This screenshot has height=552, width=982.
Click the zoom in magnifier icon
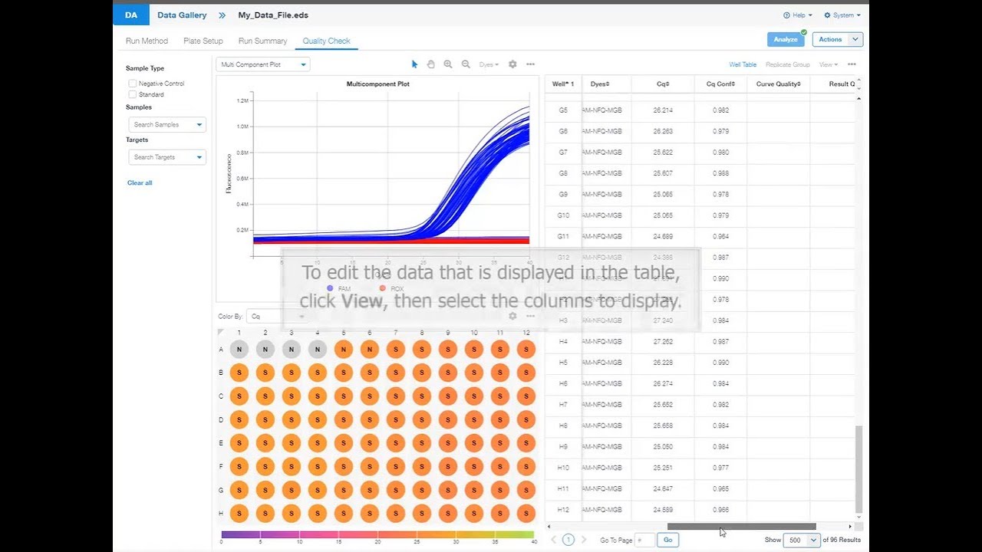(x=448, y=64)
